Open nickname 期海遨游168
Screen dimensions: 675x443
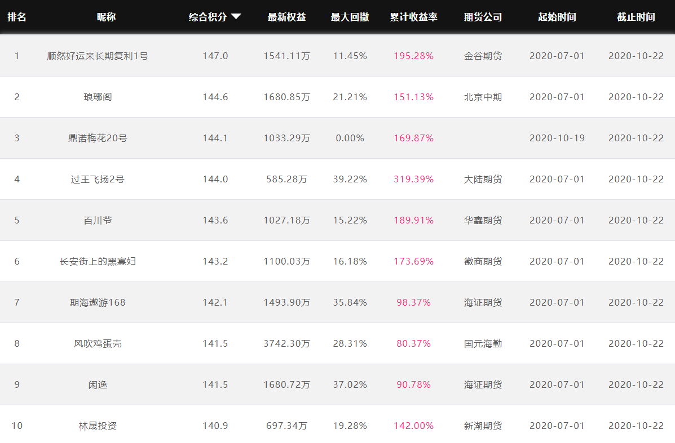[x=98, y=302]
